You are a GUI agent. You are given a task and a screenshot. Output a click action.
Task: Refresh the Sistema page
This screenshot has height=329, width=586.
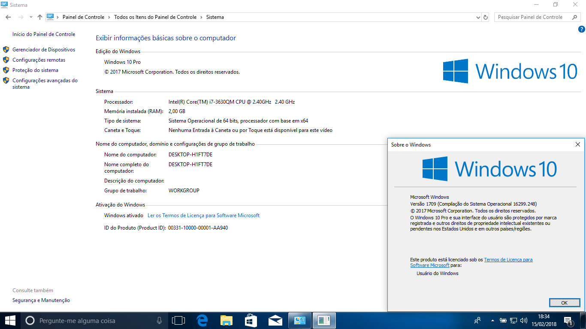(x=486, y=17)
